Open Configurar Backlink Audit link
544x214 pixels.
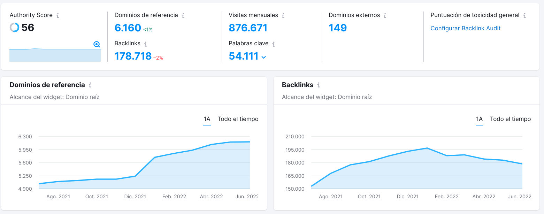[x=465, y=29]
